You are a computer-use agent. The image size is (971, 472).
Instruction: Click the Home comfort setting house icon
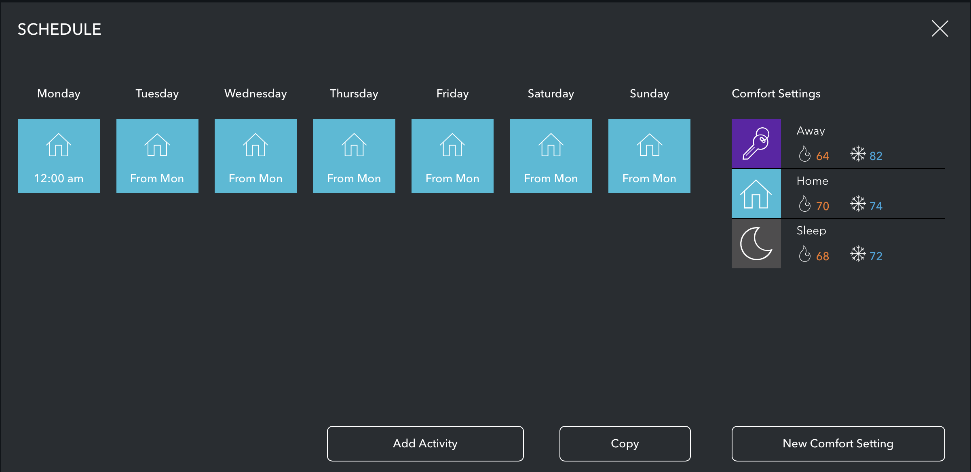pyautogui.click(x=756, y=194)
